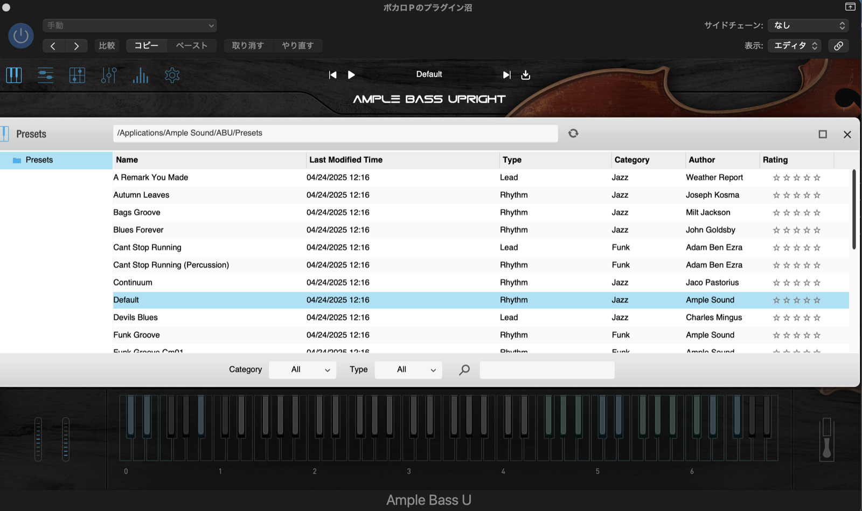
Task: Click the modulation wheel slider
Action: [66, 439]
